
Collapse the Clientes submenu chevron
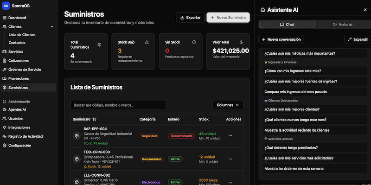52,27
